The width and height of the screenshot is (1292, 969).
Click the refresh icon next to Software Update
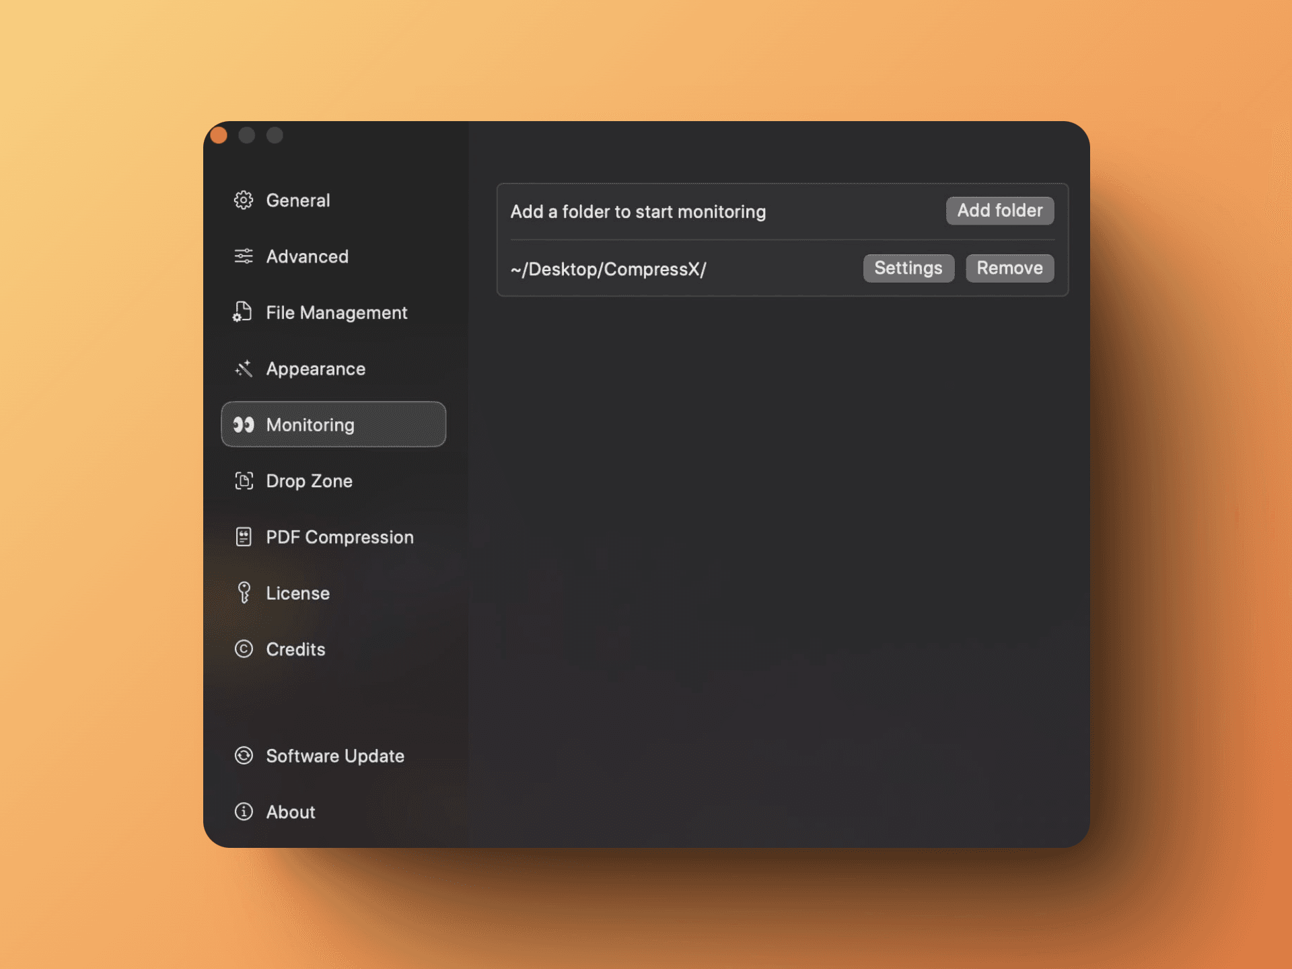243,756
